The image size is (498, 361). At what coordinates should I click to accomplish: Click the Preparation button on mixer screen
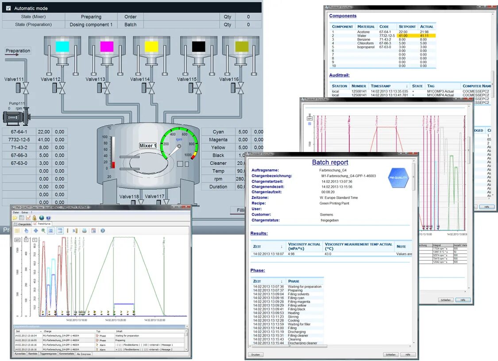pos(18,51)
